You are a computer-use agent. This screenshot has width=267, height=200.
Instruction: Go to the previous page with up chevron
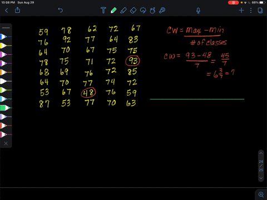[x=261, y=153]
